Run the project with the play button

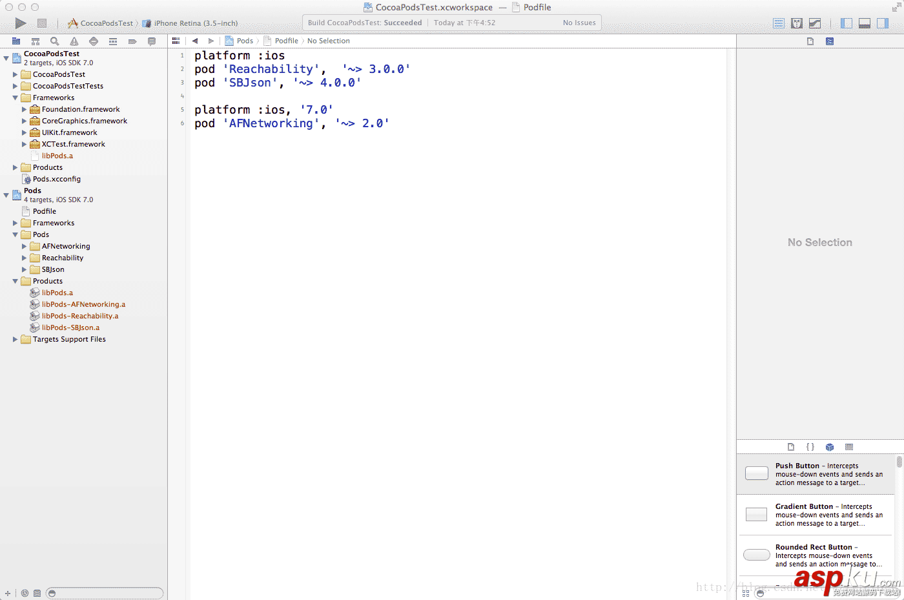tap(20, 23)
